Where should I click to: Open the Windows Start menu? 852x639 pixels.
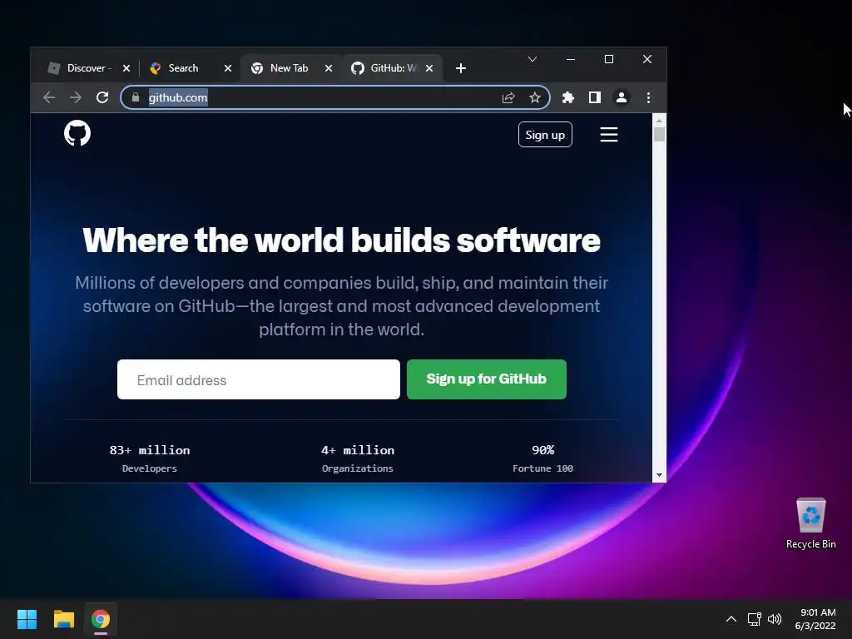[27, 619]
